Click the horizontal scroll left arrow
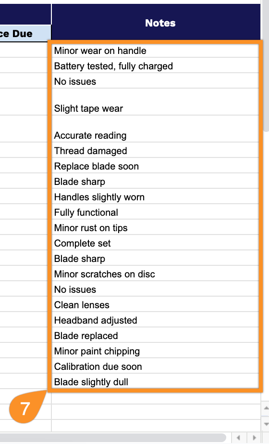This screenshot has height=444, width=269. tap(238, 438)
